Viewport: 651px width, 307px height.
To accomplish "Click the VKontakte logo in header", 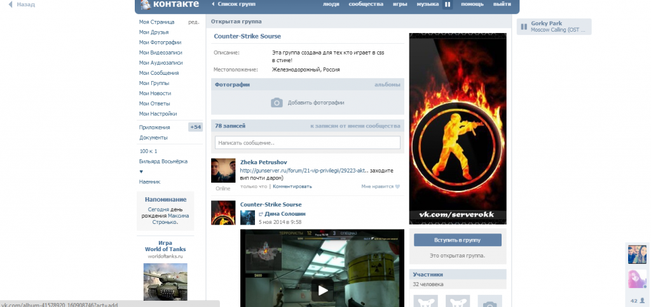I will click(167, 5).
